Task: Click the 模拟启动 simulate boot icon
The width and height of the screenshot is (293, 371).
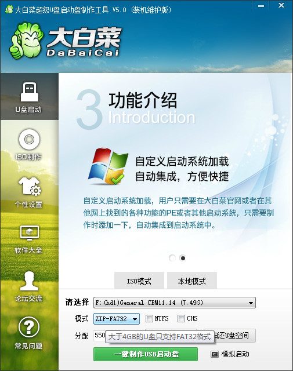Action: click(x=214, y=354)
